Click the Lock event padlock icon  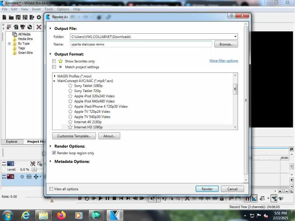click(x=222, y=199)
